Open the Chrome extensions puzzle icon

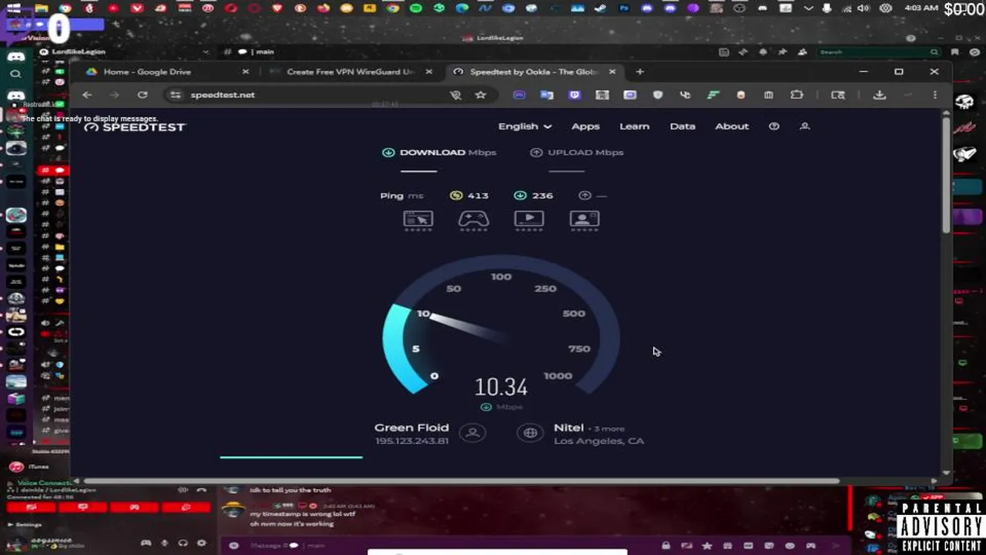(x=797, y=95)
